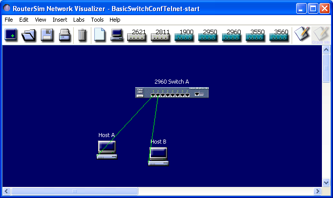Click the horizontal scrollbar left arrow
This screenshot has height=198, width=333.
pos(7,191)
